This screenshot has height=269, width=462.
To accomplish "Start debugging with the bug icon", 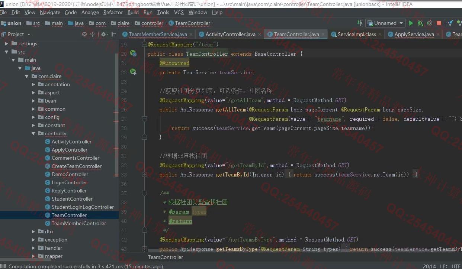I will (420, 23).
